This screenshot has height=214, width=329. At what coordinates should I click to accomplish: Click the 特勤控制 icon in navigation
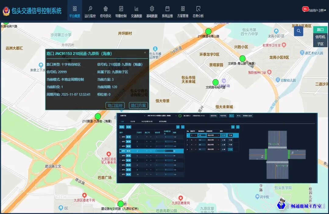click(121, 9)
